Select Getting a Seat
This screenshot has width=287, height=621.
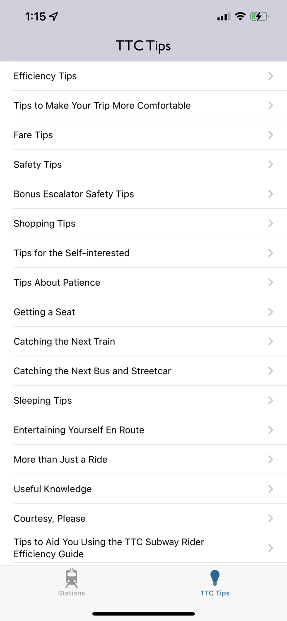point(143,312)
